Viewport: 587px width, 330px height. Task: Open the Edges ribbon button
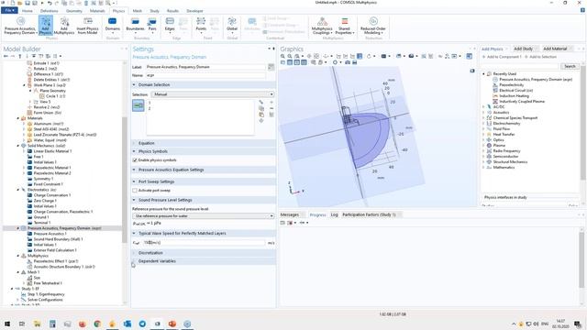click(170, 25)
